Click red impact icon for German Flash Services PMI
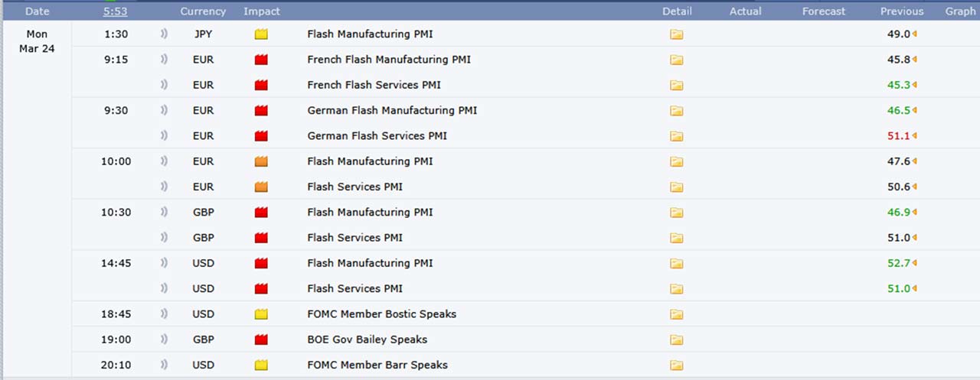 tap(261, 136)
